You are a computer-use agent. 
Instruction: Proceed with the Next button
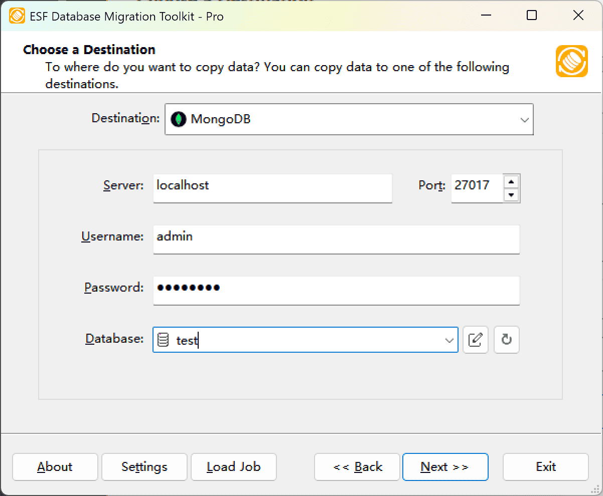click(445, 466)
